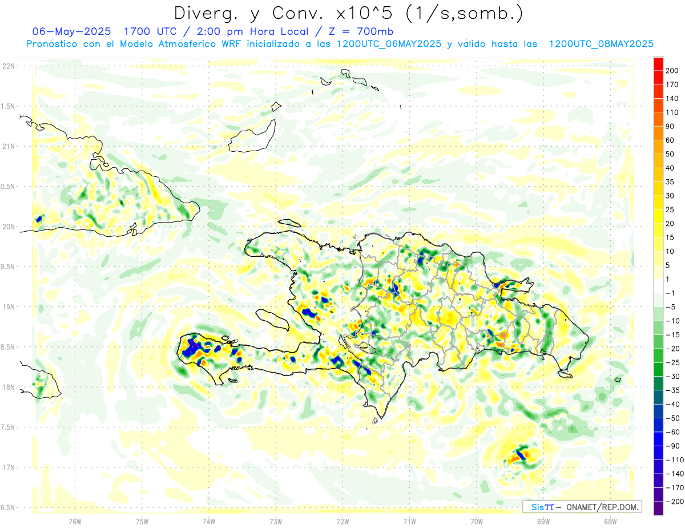This screenshot has width=685, height=529.
Task: Click the '8.5N' latitude label
Action: coord(7,347)
